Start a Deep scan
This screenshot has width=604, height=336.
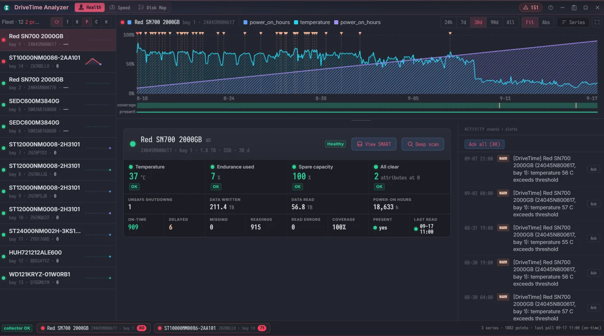423,144
